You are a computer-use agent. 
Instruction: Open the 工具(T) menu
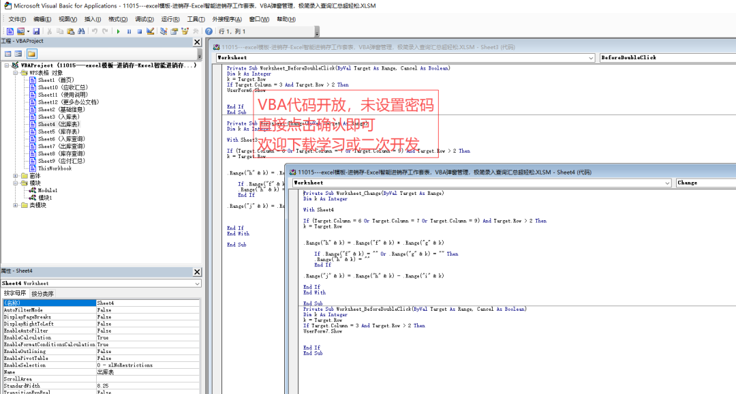coord(196,19)
